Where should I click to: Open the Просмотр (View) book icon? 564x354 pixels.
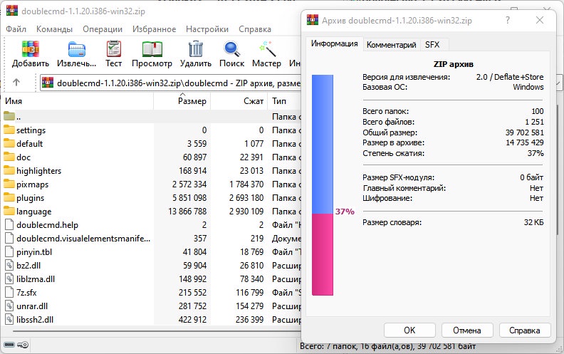click(x=152, y=49)
